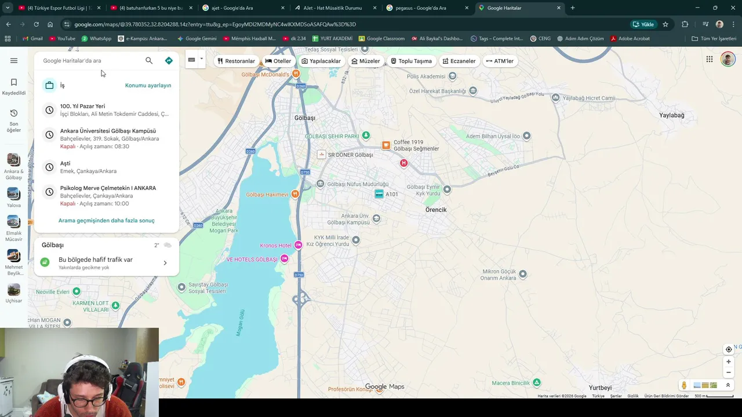Click the Gölbaşı Hakimevi restaurant pin
Viewport: 742px width, 417px height.
[x=296, y=194]
